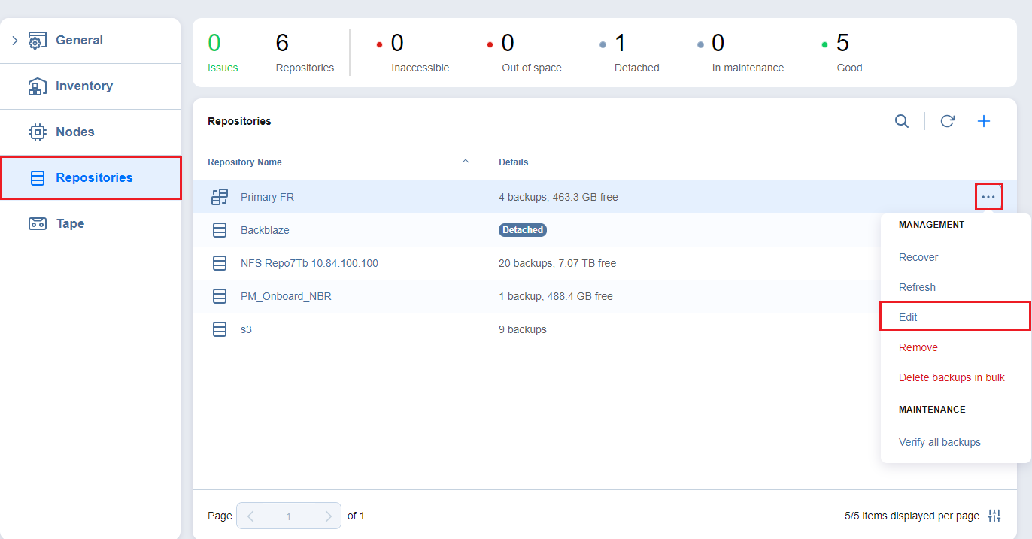Choose Verify all backups menu item
Screen dimensions: 1032x539
click(x=939, y=442)
